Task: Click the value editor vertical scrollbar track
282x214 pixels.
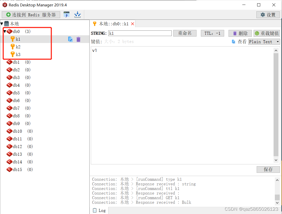Action: click(x=276, y=105)
